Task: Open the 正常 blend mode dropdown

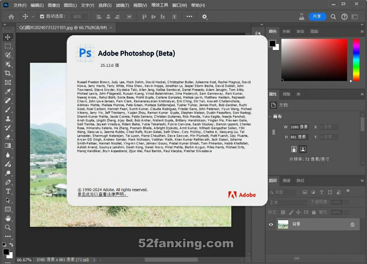Action: pos(288,202)
